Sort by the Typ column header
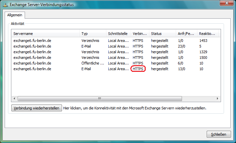 (x=93, y=34)
